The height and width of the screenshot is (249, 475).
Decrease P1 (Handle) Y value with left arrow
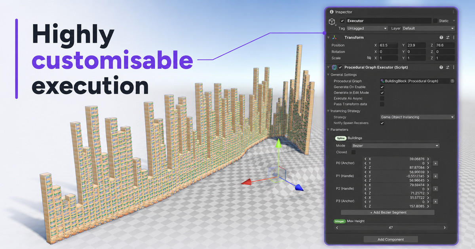point(365,176)
